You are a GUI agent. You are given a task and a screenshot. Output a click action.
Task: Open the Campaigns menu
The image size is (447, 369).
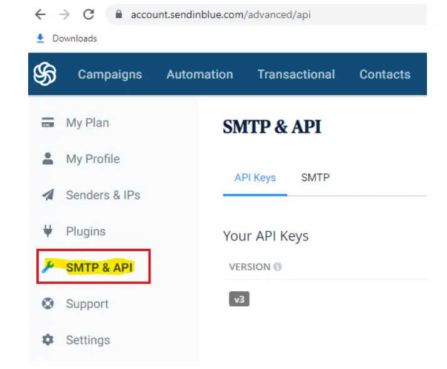pyautogui.click(x=110, y=75)
